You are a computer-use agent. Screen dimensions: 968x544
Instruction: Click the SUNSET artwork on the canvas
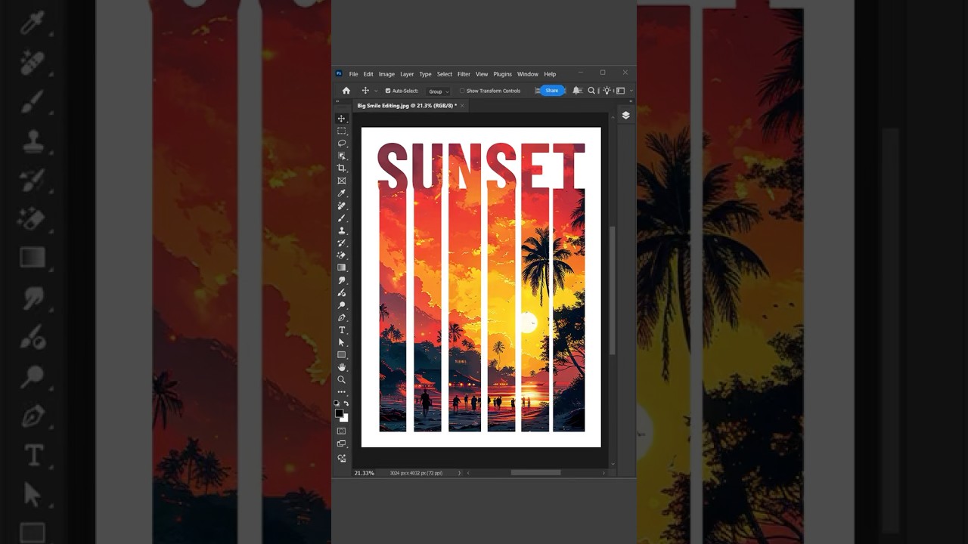(481, 287)
